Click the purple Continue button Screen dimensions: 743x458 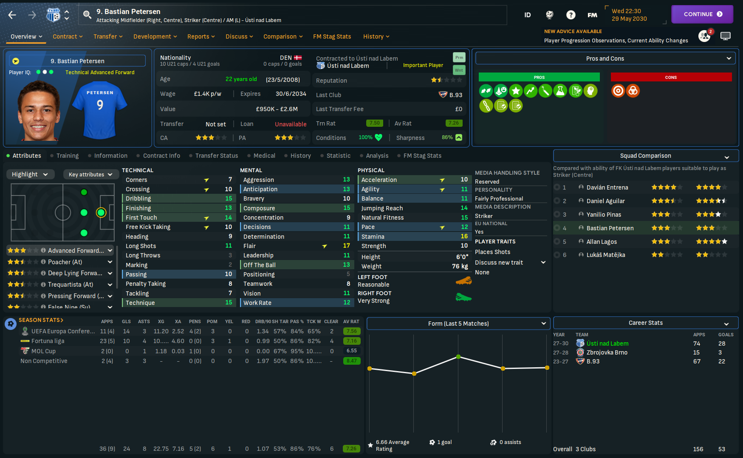[702, 14]
